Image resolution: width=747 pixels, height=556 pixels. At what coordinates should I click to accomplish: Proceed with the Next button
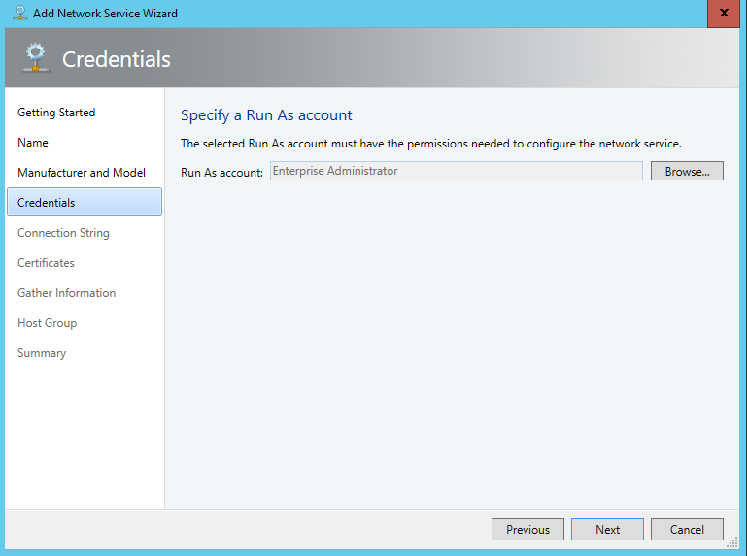tap(607, 530)
